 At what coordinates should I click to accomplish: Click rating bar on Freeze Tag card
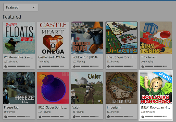pos(19,116)
